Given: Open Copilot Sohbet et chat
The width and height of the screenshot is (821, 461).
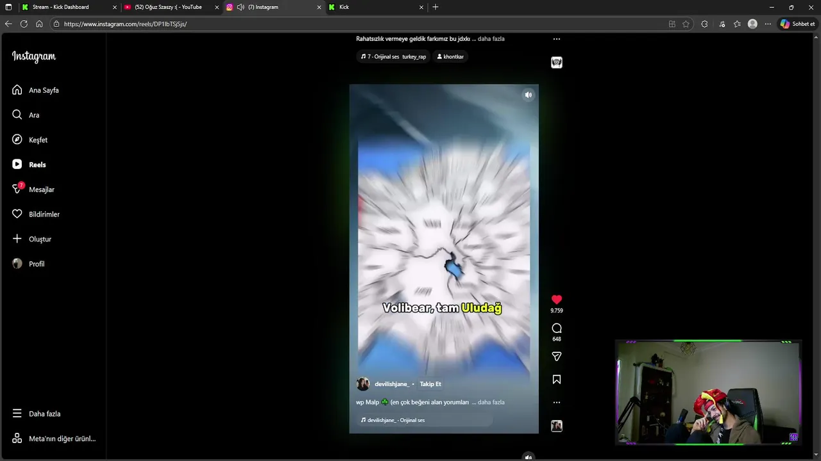Looking at the screenshot, I should (x=797, y=24).
